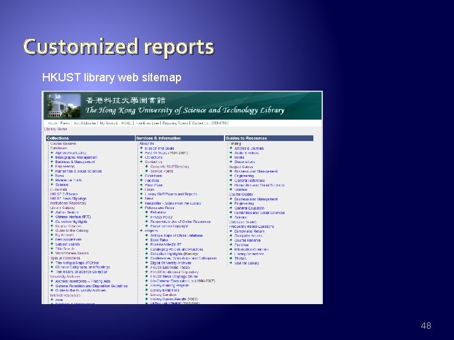Screen dimensions: 454x340
Task: Open HKUST Electronic Theses project link
Action: 170,268
